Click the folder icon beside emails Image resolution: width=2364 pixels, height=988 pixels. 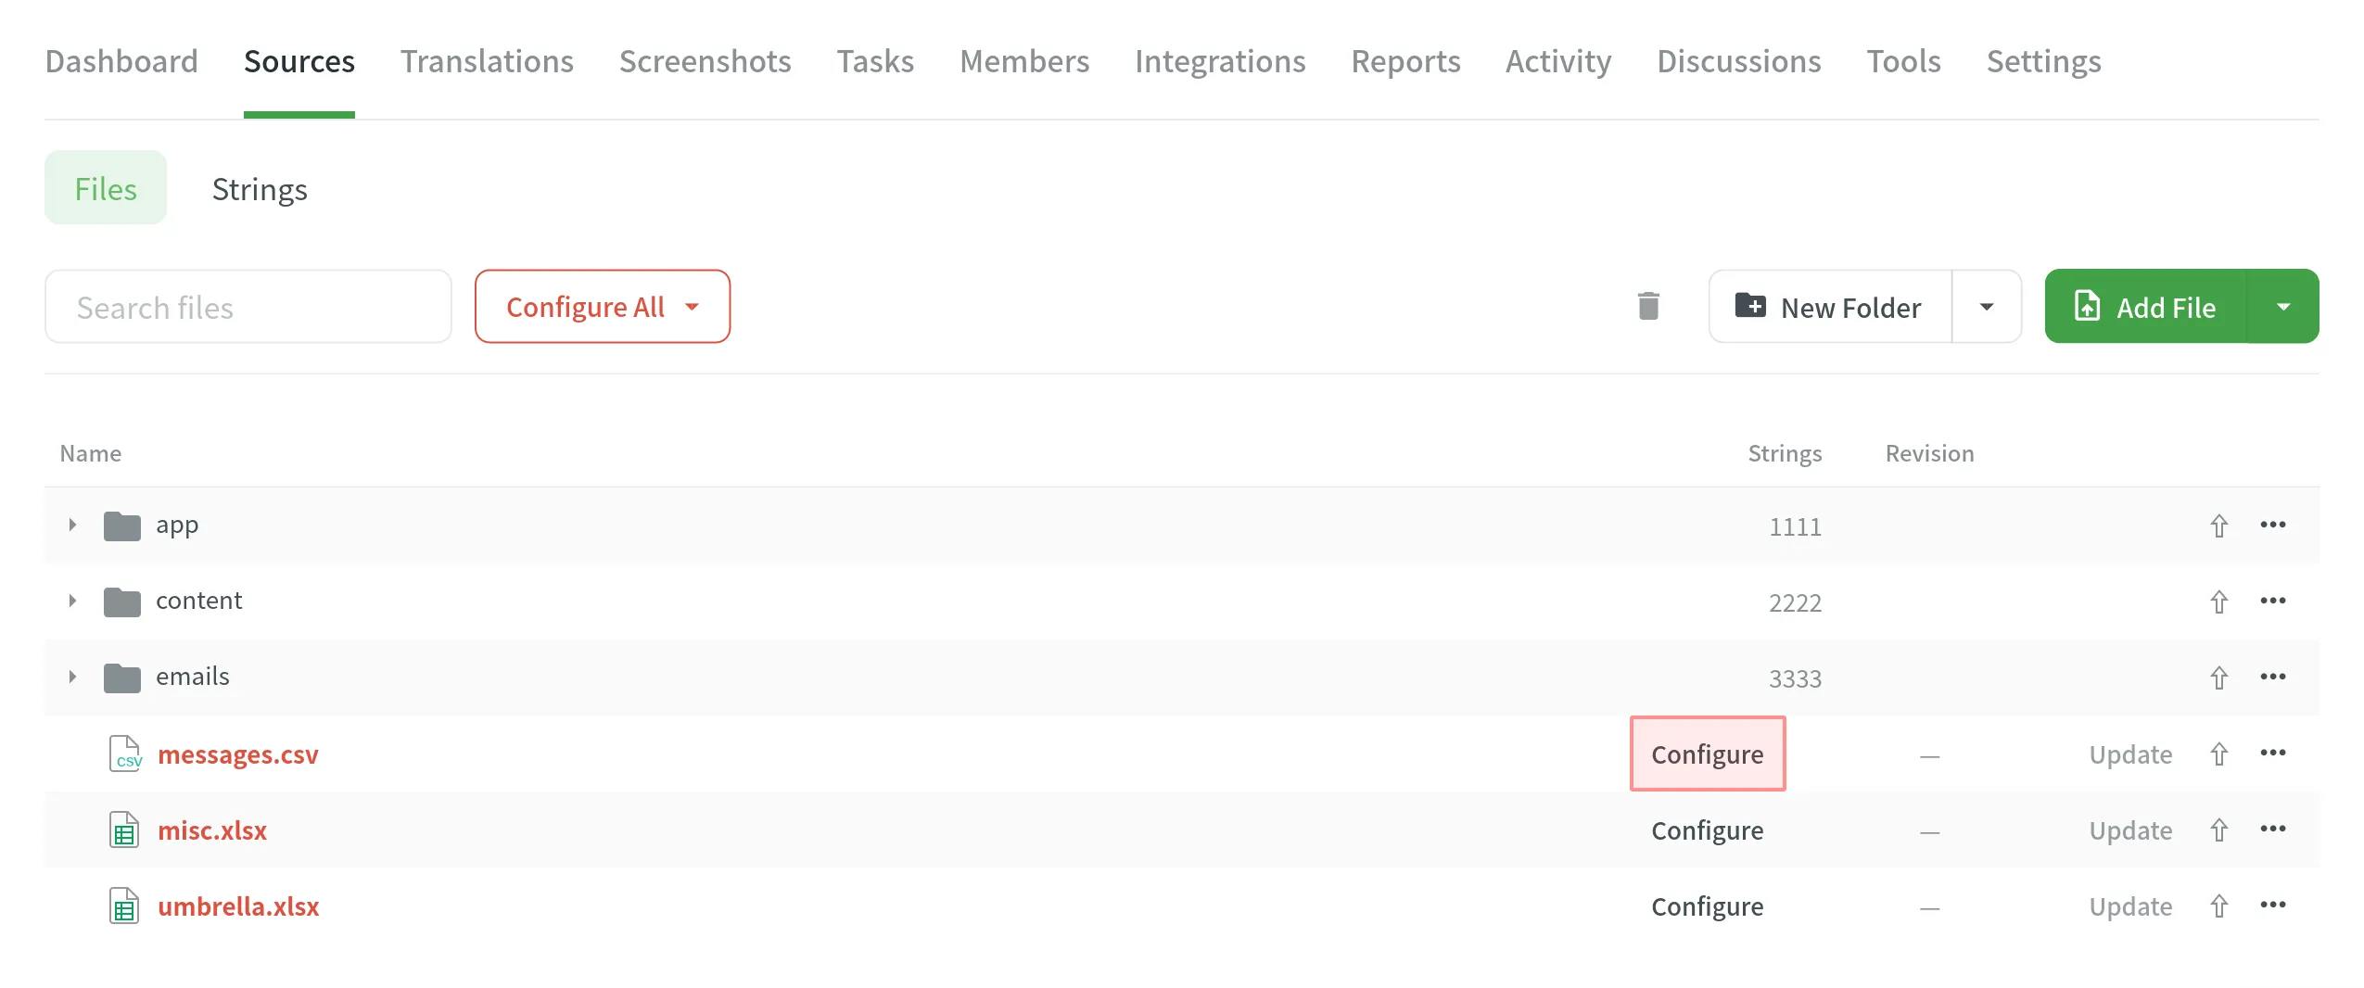pyautogui.click(x=121, y=676)
